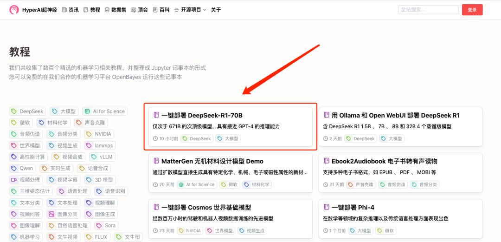Select the 视频字幕 sidebar tag
Viewport: 501px width, 242px height.
coord(64,180)
